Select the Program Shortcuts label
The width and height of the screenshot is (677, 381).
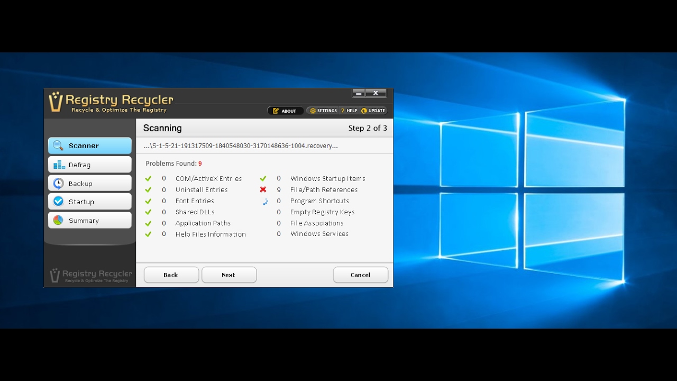click(x=319, y=201)
